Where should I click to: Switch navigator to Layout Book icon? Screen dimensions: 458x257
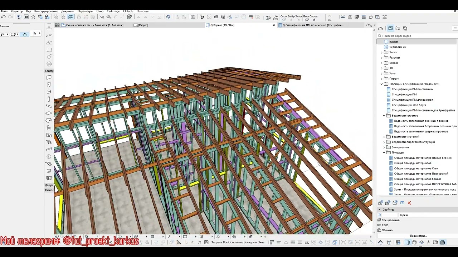click(x=398, y=28)
